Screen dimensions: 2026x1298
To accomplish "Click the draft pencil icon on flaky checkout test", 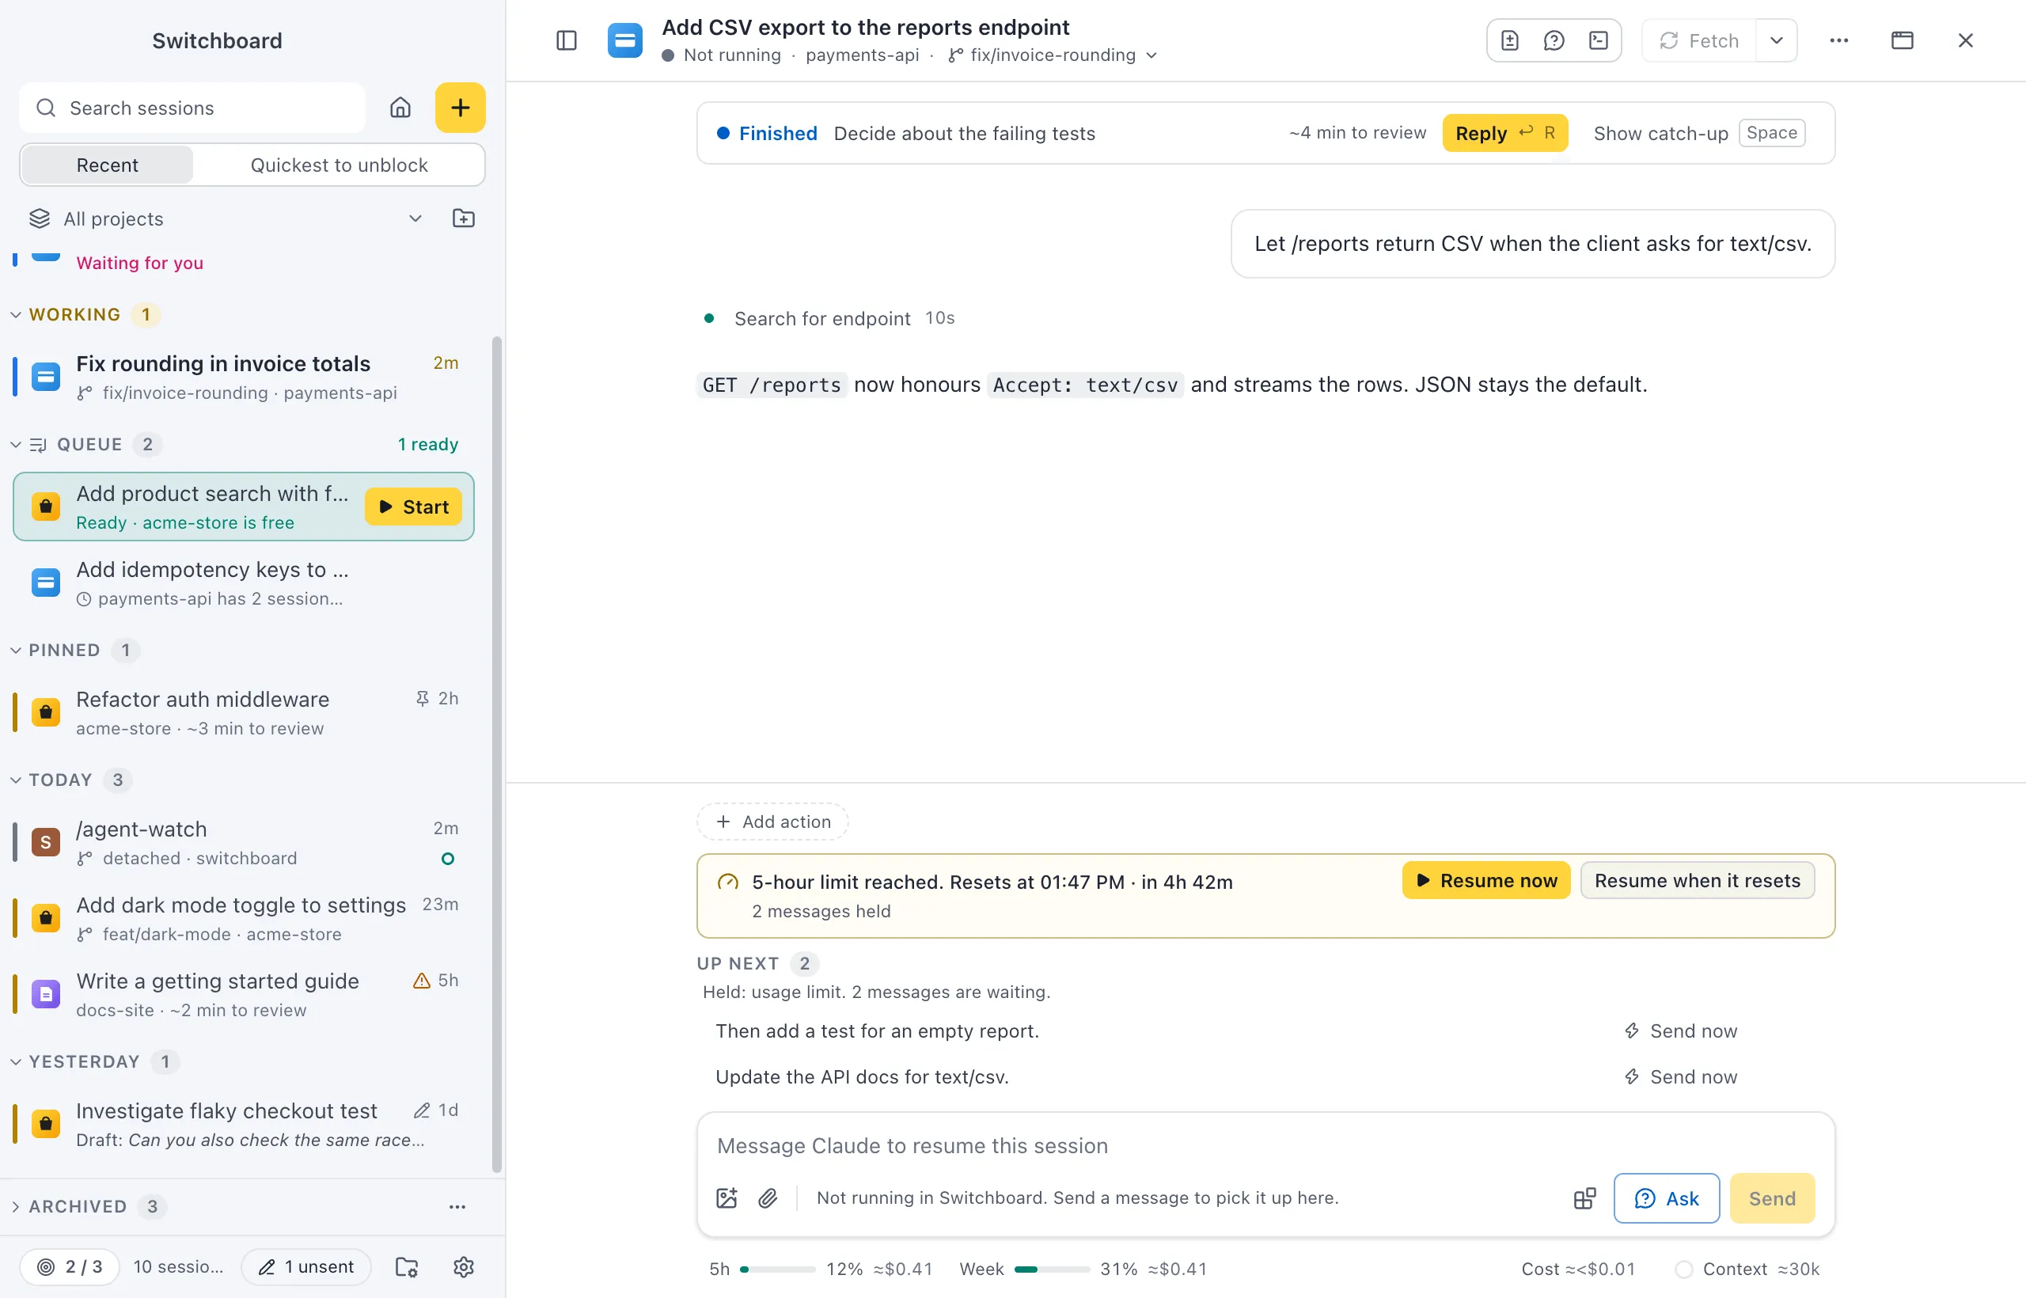I will click(x=421, y=1110).
